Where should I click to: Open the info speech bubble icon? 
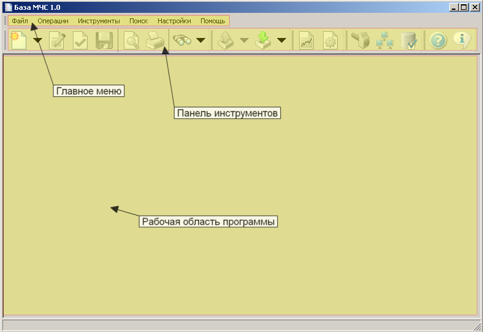462,40
